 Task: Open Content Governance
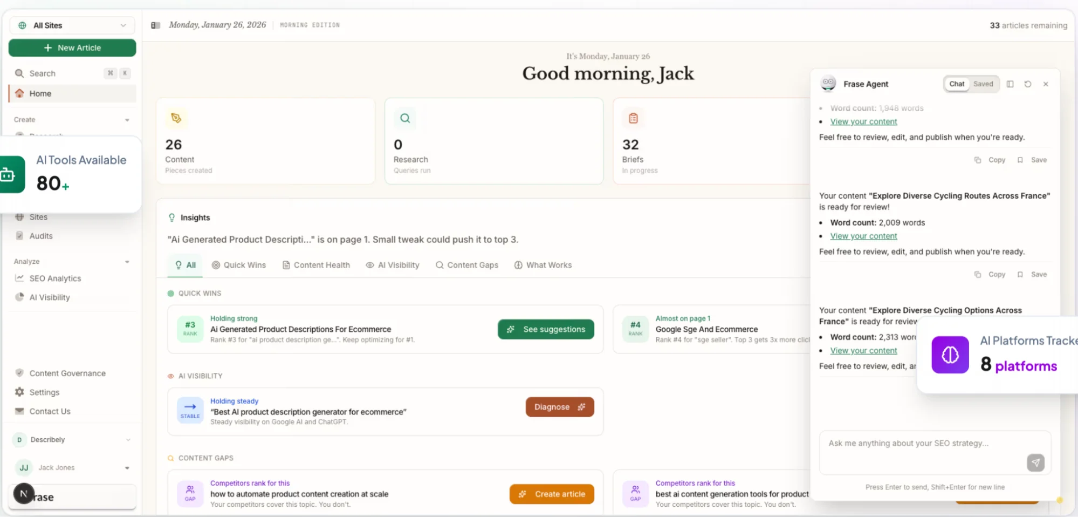click(x=67, y=372)
